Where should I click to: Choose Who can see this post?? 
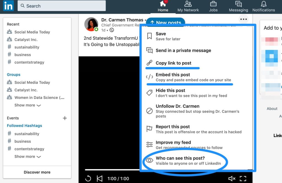(x=180, y=158)
